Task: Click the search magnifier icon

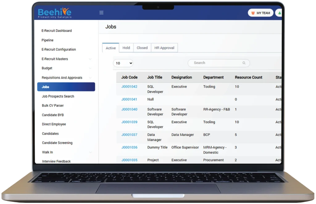Action: tap(244, 63)
